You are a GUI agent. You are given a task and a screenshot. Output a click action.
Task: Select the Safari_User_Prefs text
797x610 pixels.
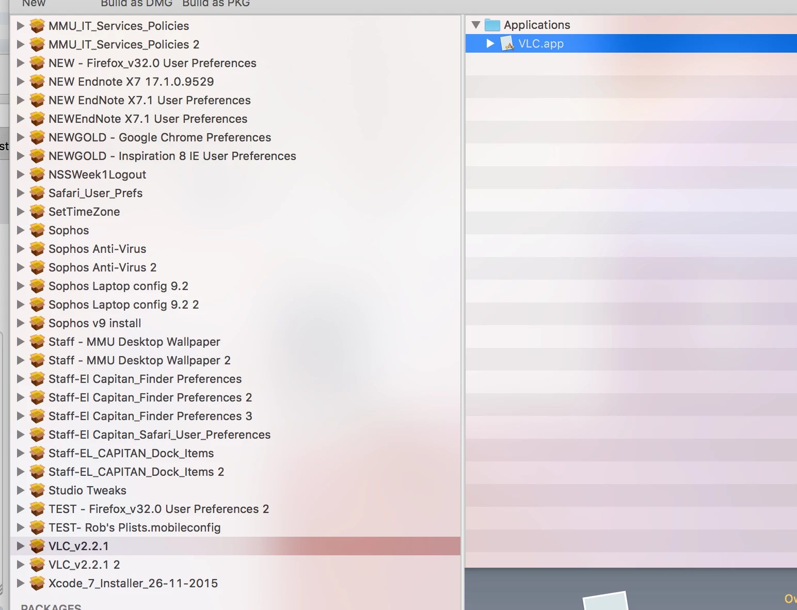pyautogui.click(x=95, y=193)
